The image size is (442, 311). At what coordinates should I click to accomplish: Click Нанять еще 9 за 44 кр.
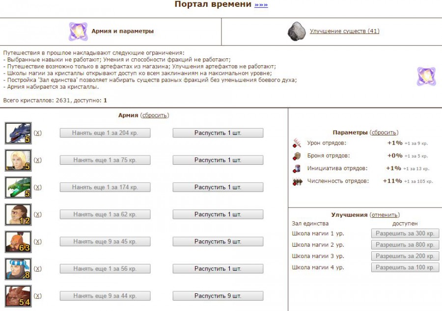105,296
